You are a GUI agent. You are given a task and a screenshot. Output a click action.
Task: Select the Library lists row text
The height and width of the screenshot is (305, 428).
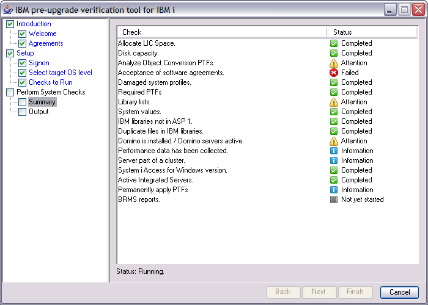[x=135, y=102]
